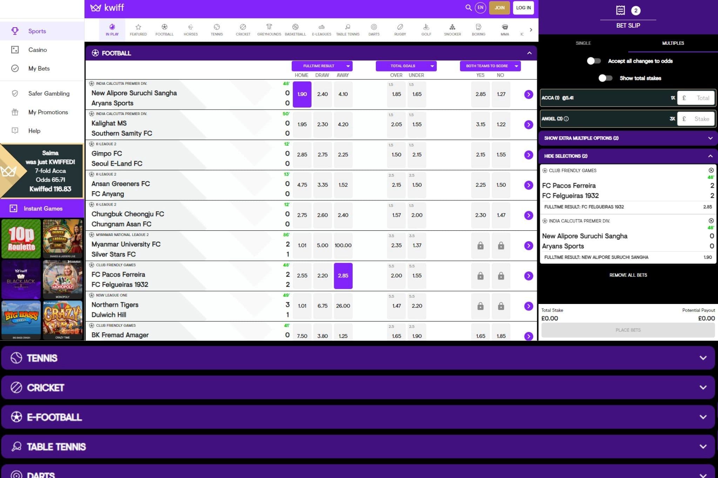Collapse the Football section
This screenshot has width=718, height=478.
coord(529,53)
